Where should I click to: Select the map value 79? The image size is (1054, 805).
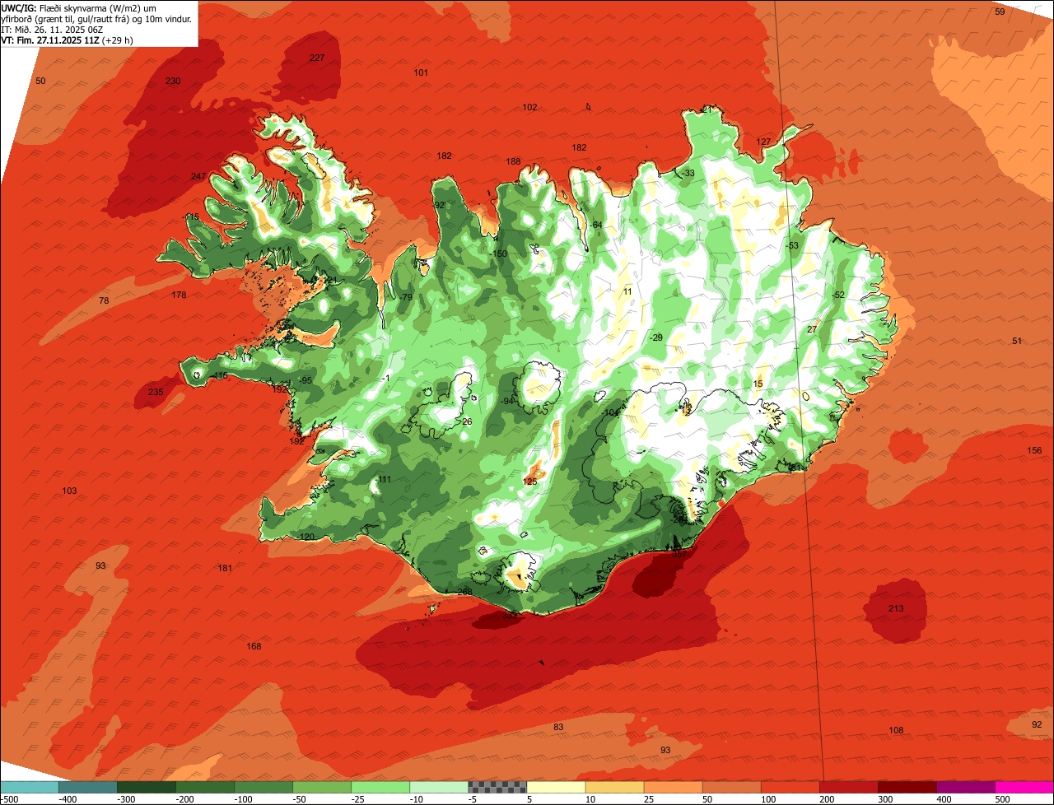407,297
